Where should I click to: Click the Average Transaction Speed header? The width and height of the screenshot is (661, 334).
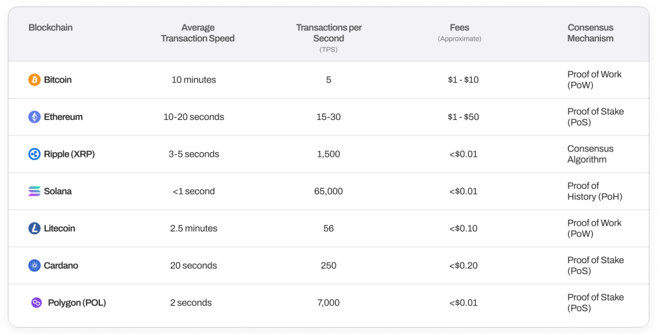click(x=198, y=33)
